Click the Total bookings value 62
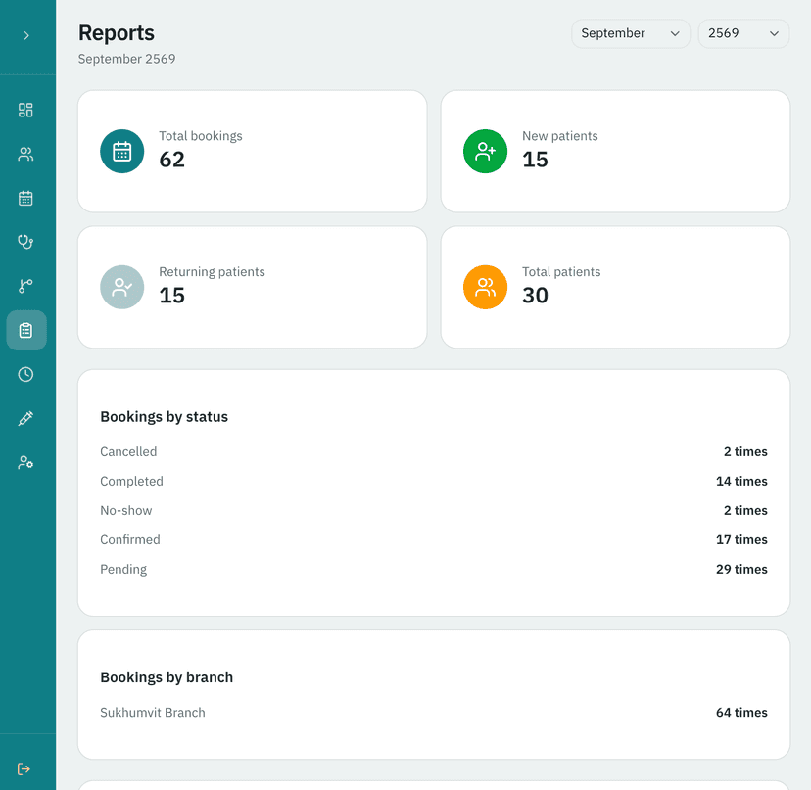811x790 pixels. coord(171,160)
